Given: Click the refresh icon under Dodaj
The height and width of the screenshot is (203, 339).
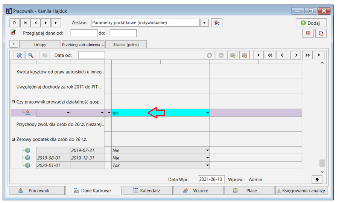Looking at the screenshot, I should click(x=321, y=33).
